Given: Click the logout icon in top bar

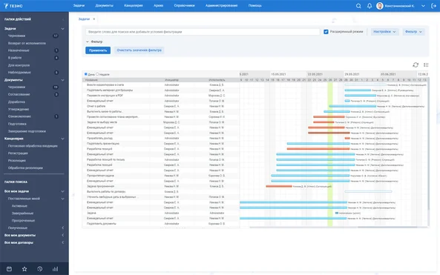Looking at the screenshot, I should 433,6.
